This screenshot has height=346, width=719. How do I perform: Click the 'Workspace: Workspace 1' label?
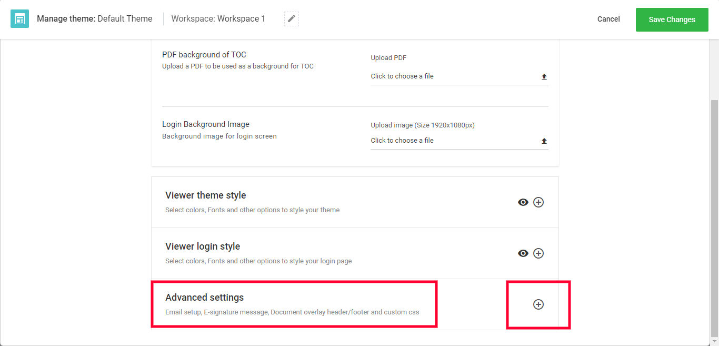click(x=218, y=19)
